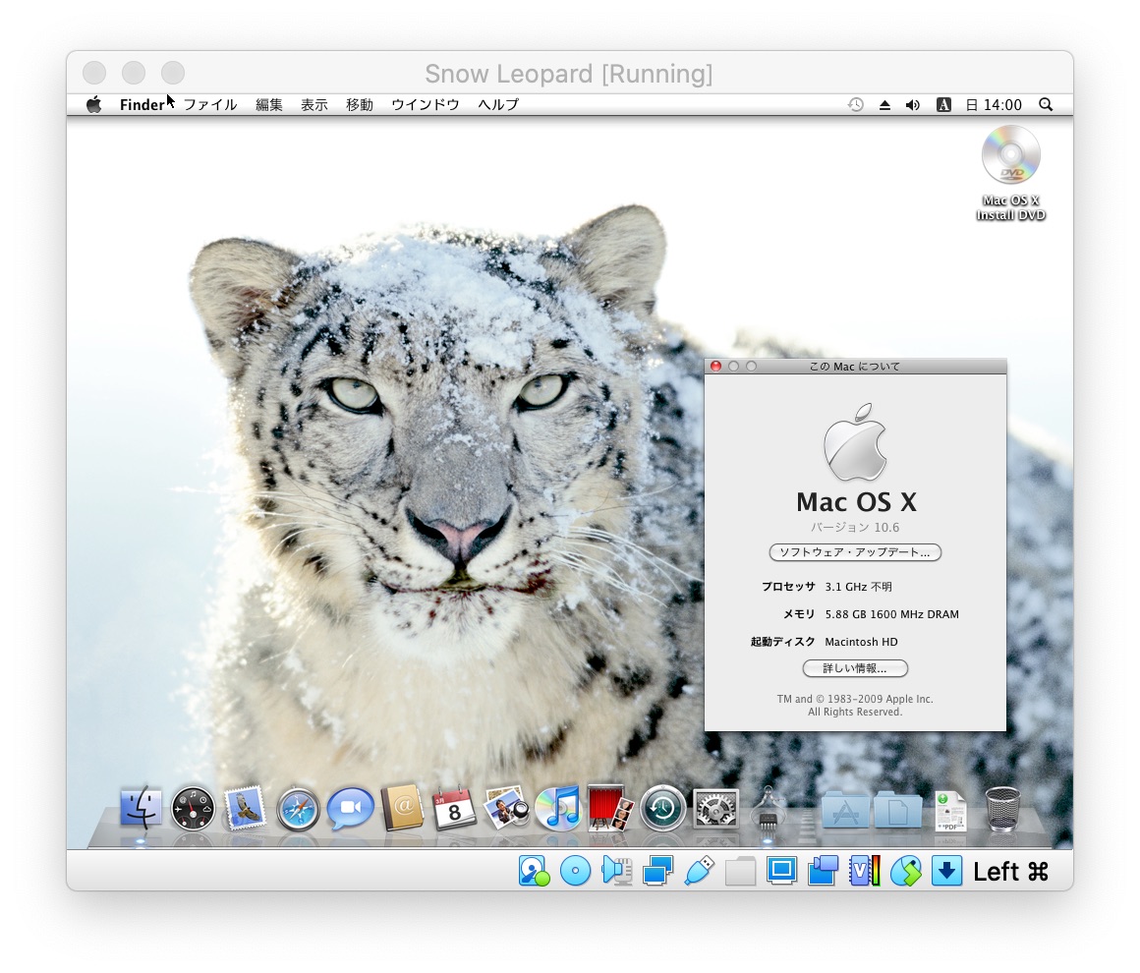Click the Apple logo in About window

pos(855,442)
